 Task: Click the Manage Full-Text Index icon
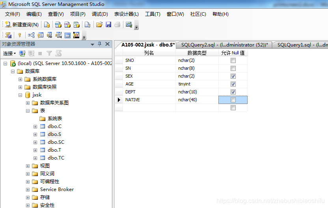49,35
